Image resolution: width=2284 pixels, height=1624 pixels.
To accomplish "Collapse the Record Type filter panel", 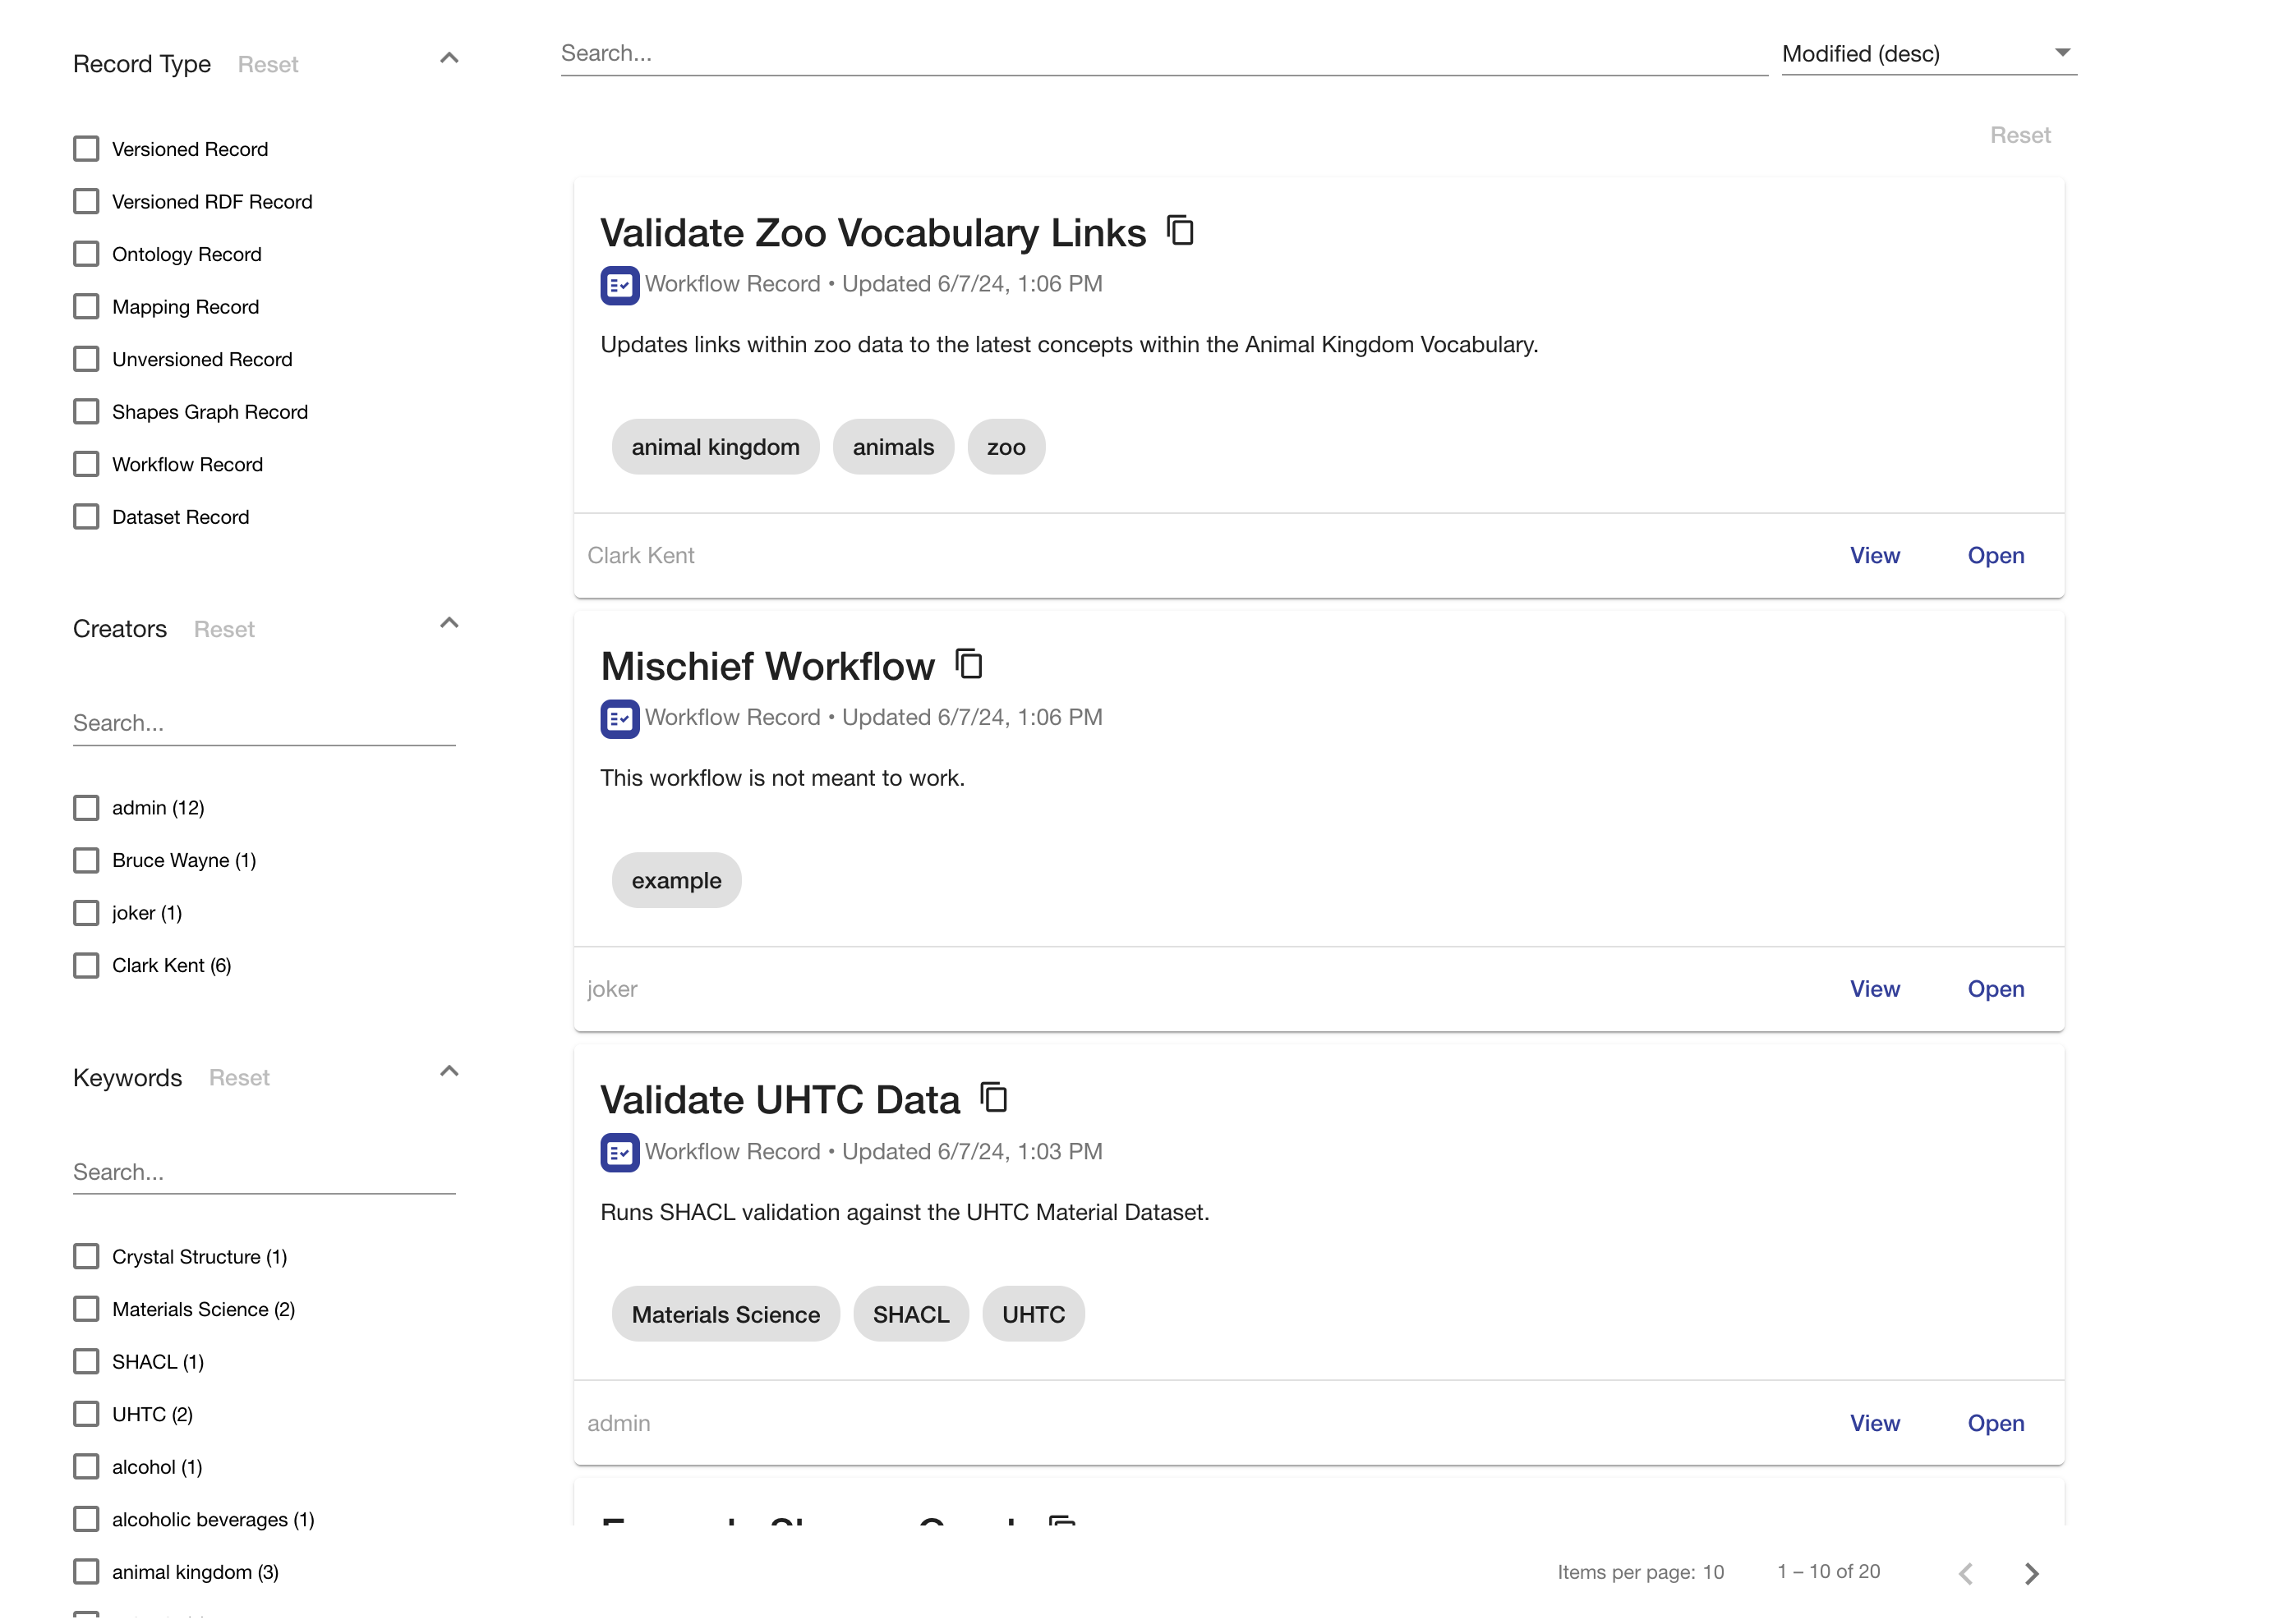I will (x=449, y=58).
